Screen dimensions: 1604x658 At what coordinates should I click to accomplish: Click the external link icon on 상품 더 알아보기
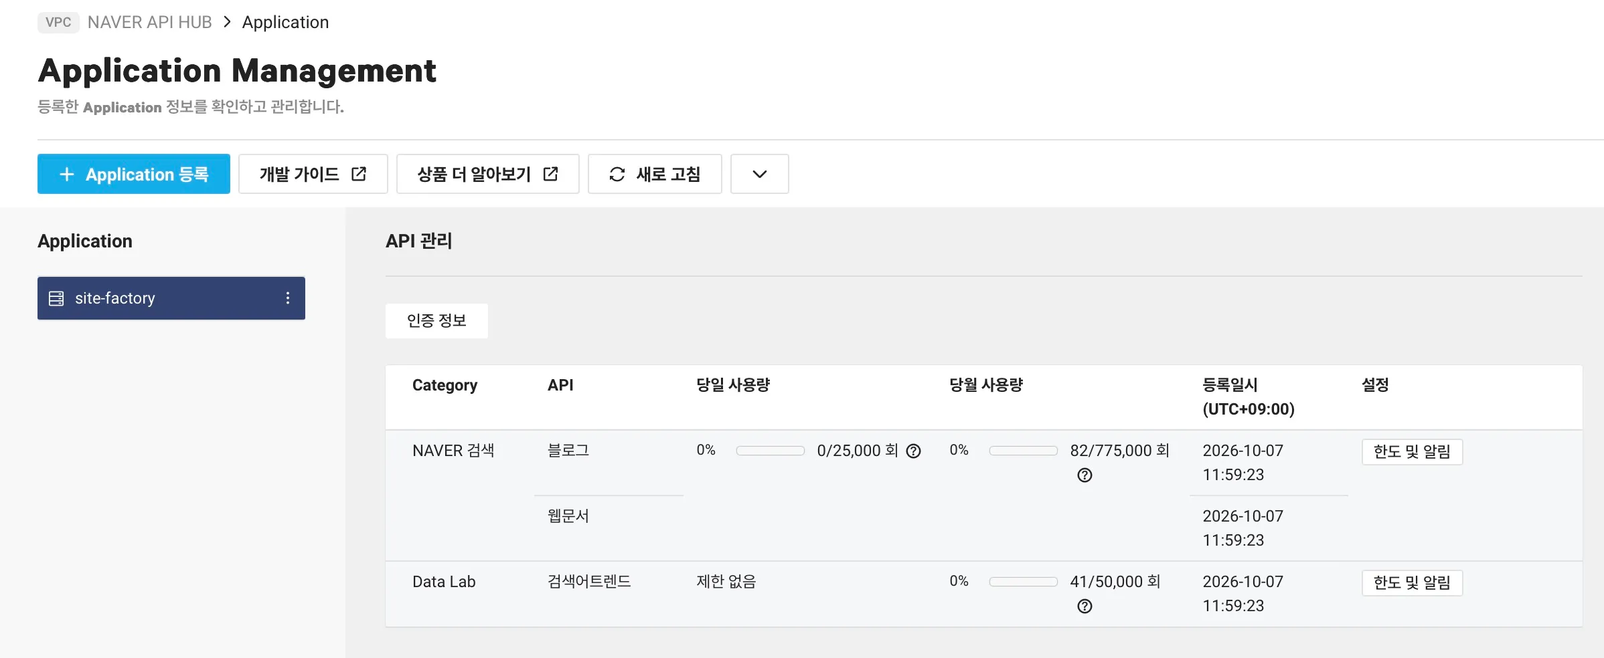[550, 174]
